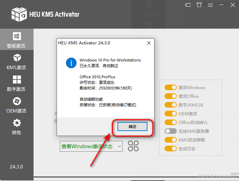The height and width of the screenshot is (181, 239).
Task: Minimize the HEU KMS Activator window
Action: click(x=222, y=5)
